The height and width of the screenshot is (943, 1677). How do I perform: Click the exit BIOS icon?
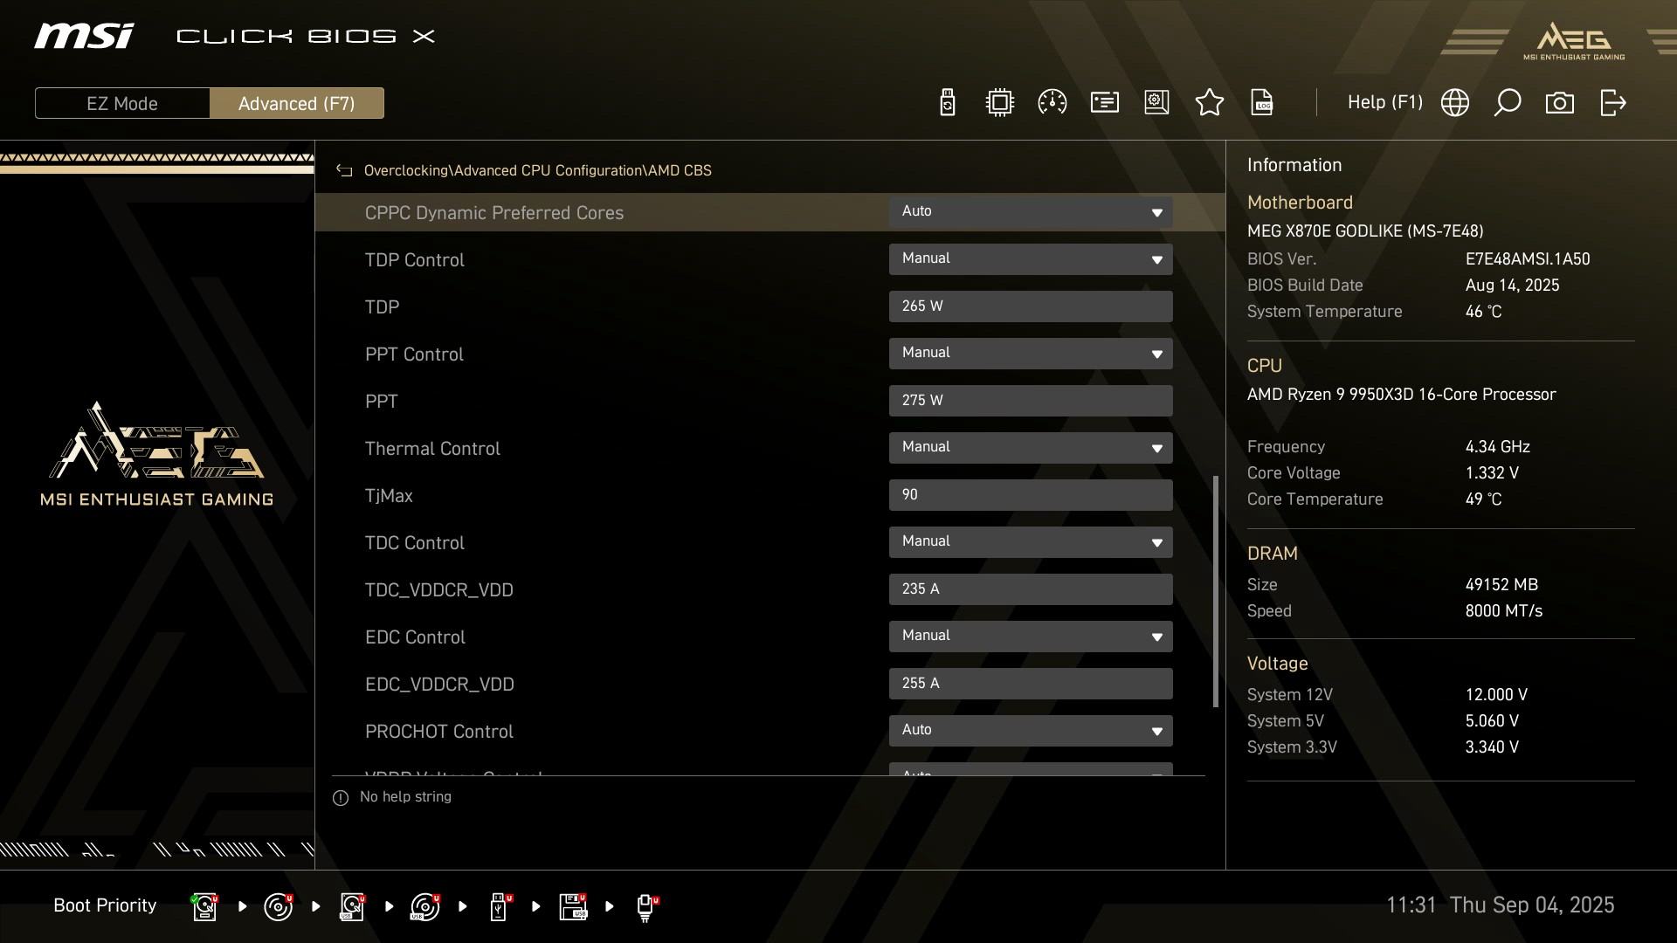(1612, 103)
